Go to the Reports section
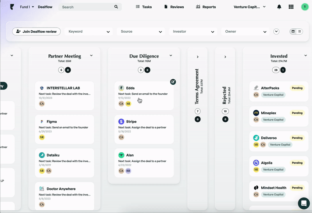The image size is (312, 213). tap(206, 7)
